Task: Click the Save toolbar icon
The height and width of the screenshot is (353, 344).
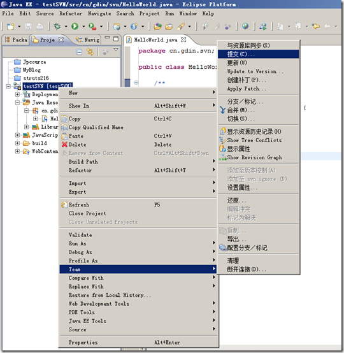Action: click(28, 27)
